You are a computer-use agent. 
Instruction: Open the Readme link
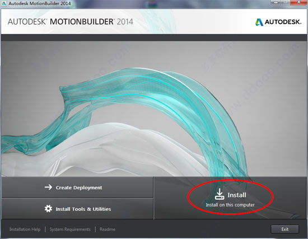coord(108,229)
